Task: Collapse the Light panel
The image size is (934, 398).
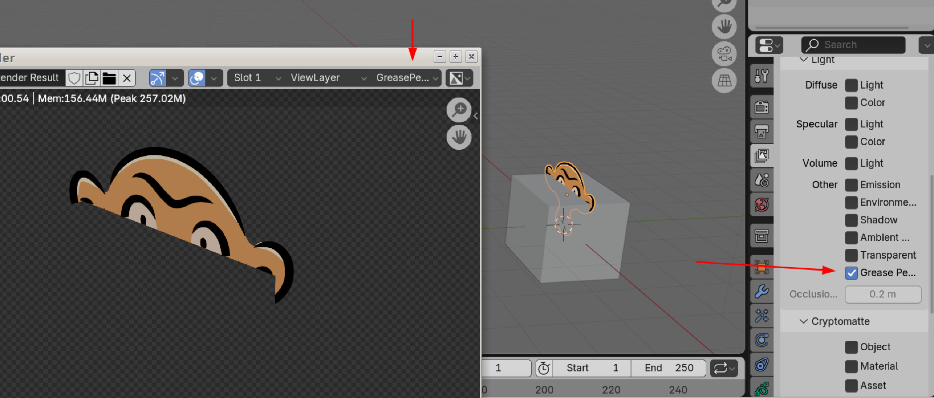Action: [804, 60]
